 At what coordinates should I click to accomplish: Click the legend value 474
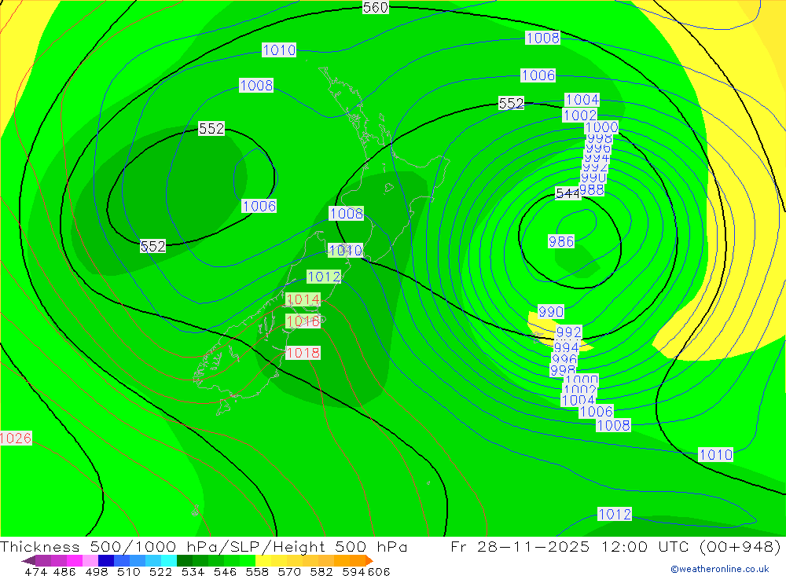[36, 571]
